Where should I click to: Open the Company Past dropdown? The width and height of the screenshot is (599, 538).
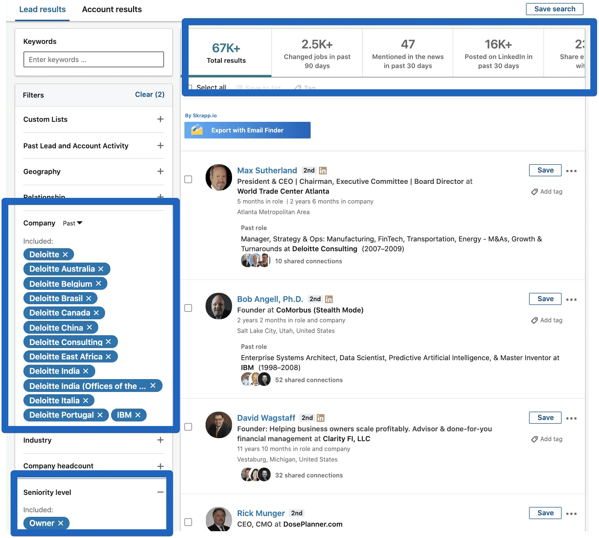coord(73,223)
